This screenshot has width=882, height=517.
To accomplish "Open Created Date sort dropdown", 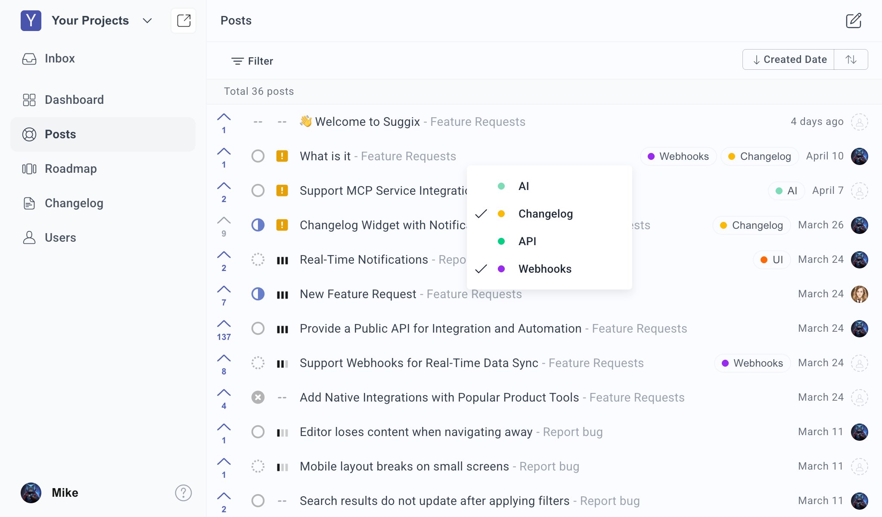I will point(789,59).
